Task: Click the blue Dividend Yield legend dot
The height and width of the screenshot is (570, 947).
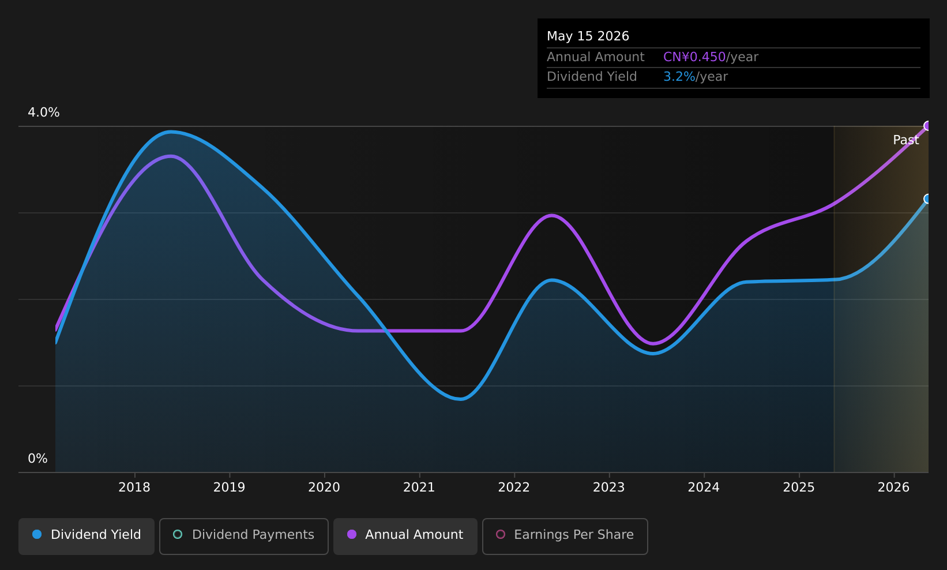Action: click(37, 534)
